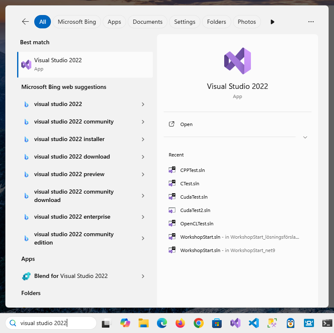
Task: Launch Copilot from the taskbar
Action: click(125, 323)
